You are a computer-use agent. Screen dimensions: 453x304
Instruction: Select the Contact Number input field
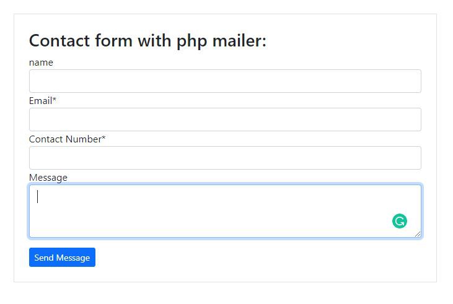[225, 158]
